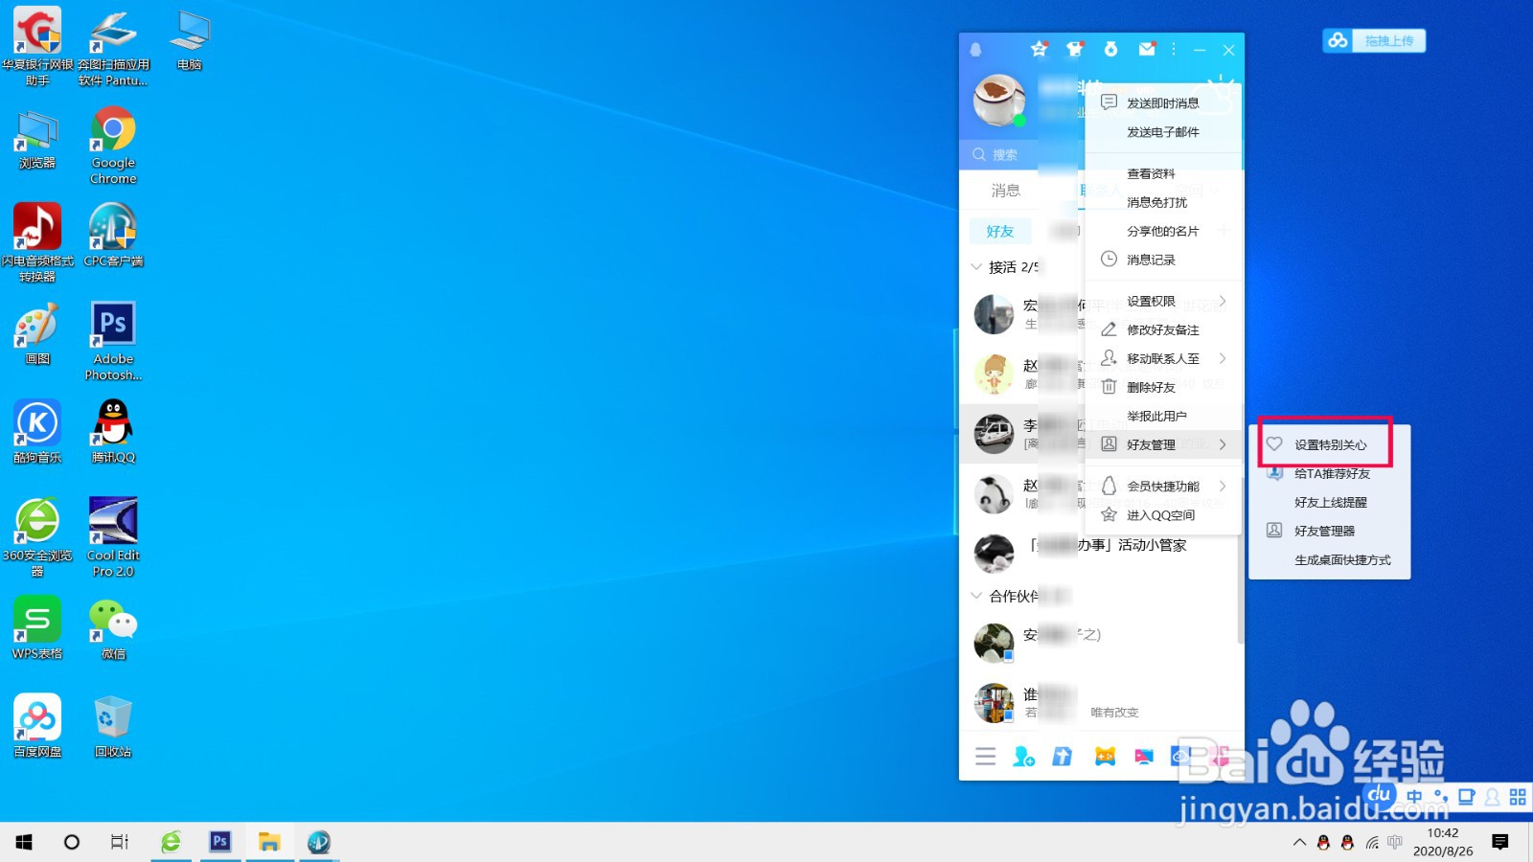Choose 好友上线提醒 in submenu

point(1329,502)
